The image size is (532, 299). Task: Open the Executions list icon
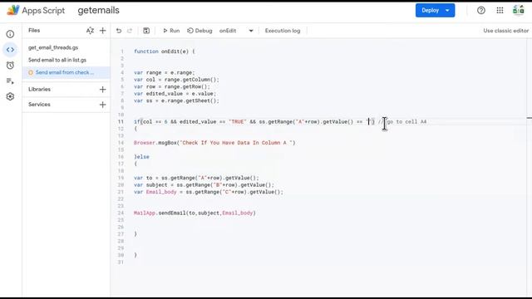point(10,81)
